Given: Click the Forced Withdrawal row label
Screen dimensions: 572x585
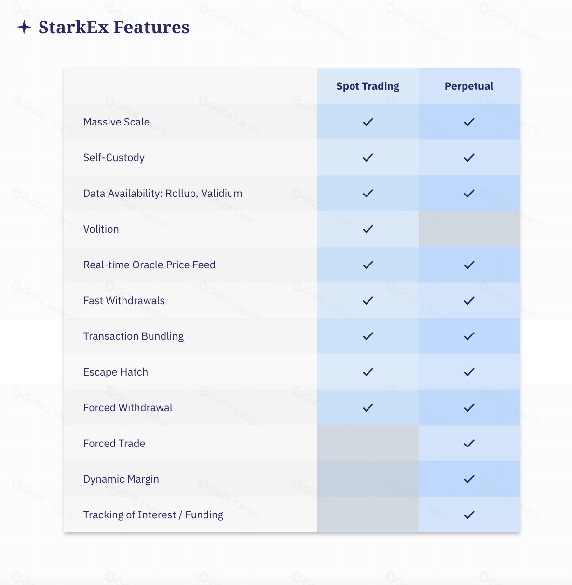Looking at the screenshot, I should pos(128,408).
